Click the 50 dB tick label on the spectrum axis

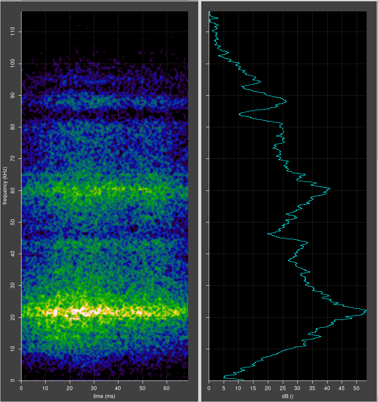coord(357,388)
